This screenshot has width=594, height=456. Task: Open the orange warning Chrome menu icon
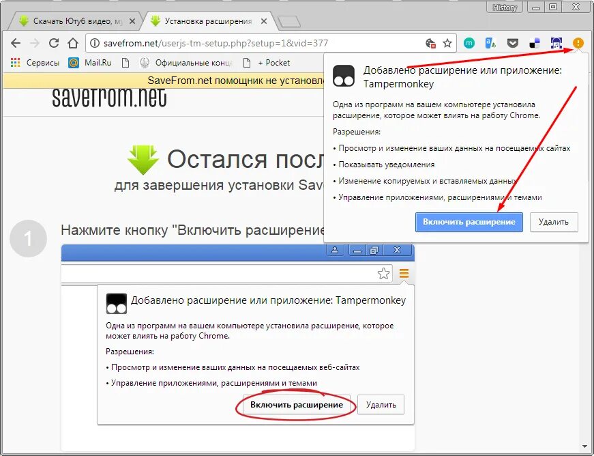click(578, 43)
